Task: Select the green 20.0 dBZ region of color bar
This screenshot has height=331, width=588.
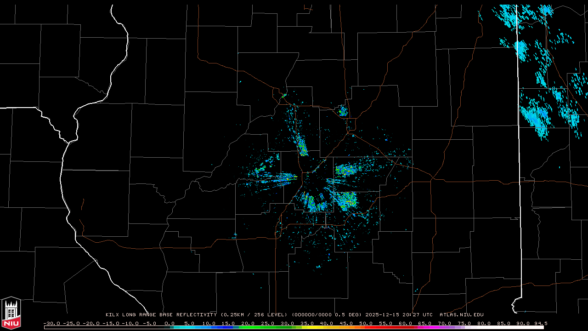Action: pyautogui.click(x=248, y=327)
